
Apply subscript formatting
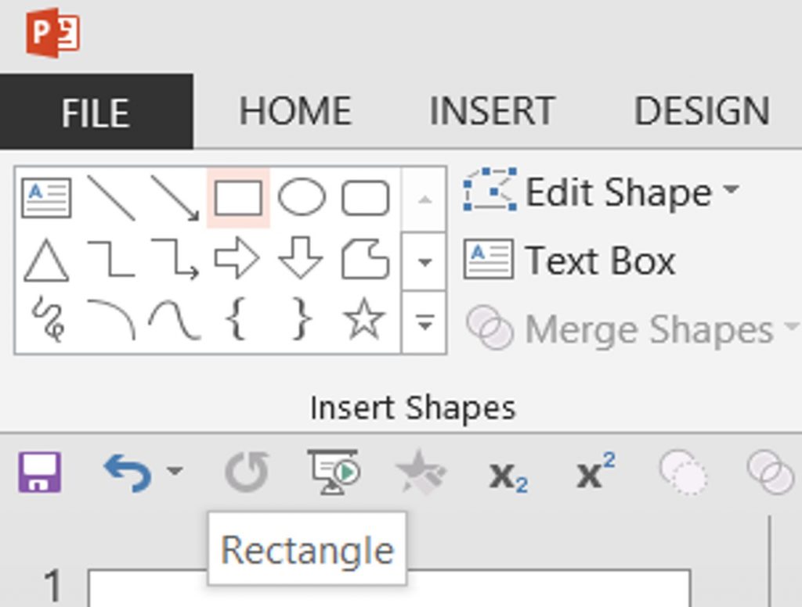[509, 471]
